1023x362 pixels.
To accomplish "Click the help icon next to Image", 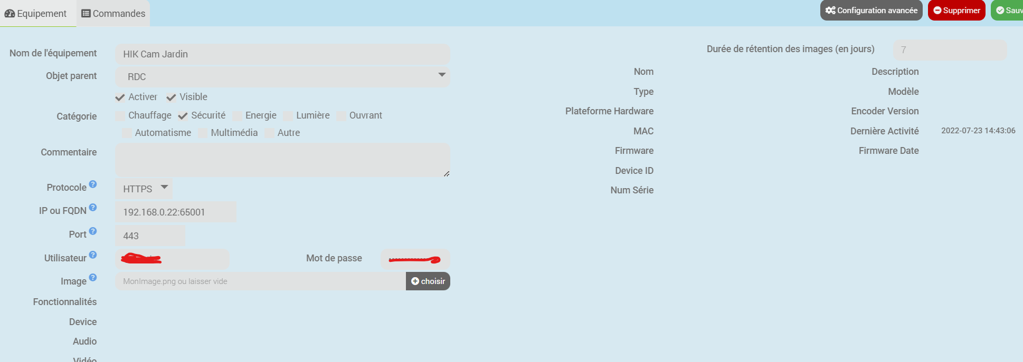I will [x=93, y=277].
